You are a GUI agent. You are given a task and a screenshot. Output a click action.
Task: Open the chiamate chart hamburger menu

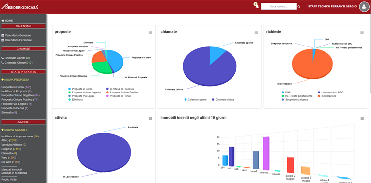[x=256, y=33]
